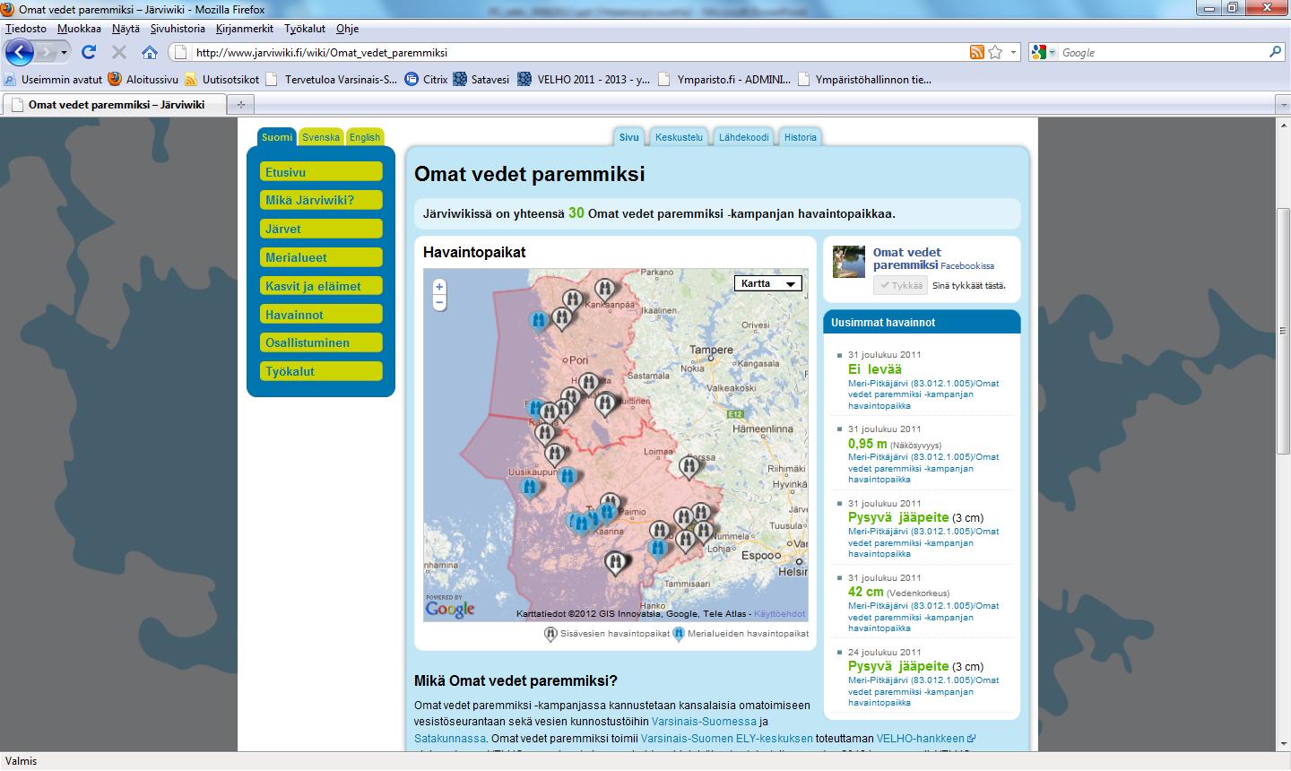This screenshot has height=771, width=1291.
Task: Click the map marker near Kankaanpää
Action: (605, 289)
